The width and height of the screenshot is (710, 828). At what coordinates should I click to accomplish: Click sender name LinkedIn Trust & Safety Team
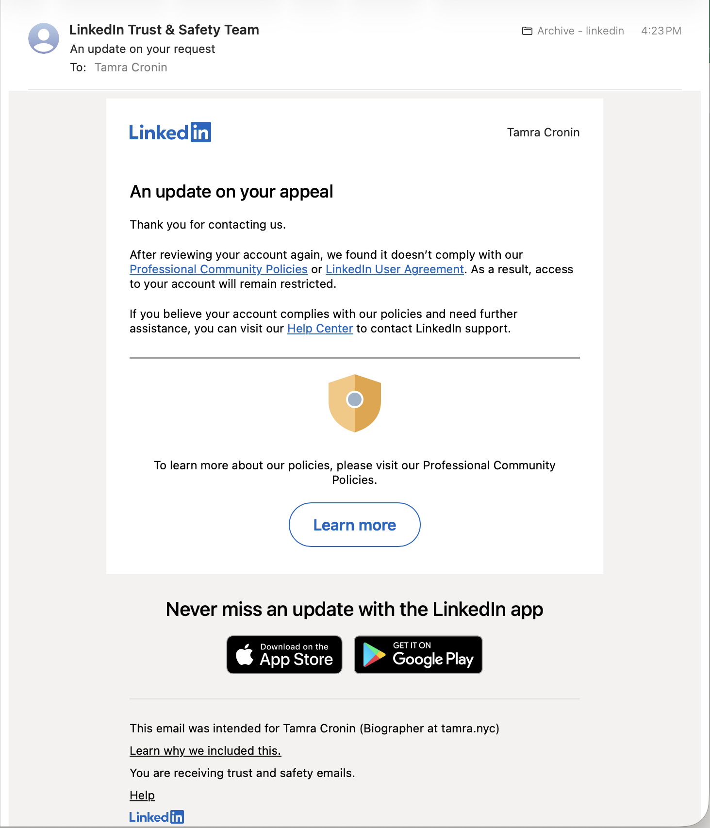coord(164,30)
